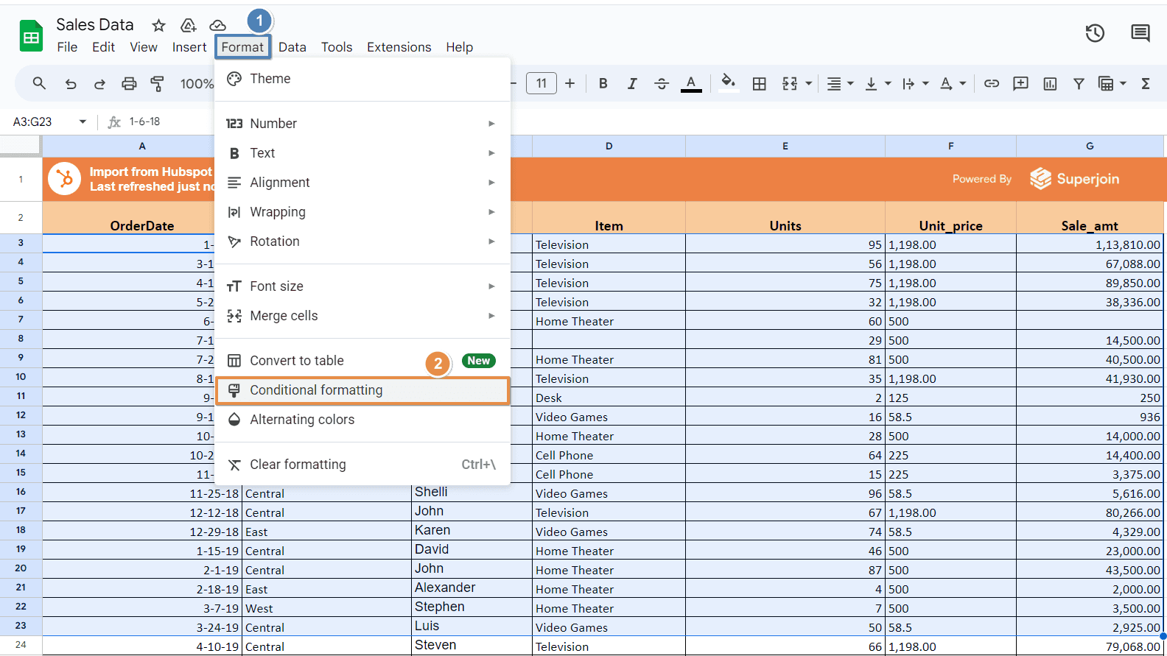Expand Merge cells submenu in Format menu
Viewport: 1167px width, 656px height.
click(362, 316)
